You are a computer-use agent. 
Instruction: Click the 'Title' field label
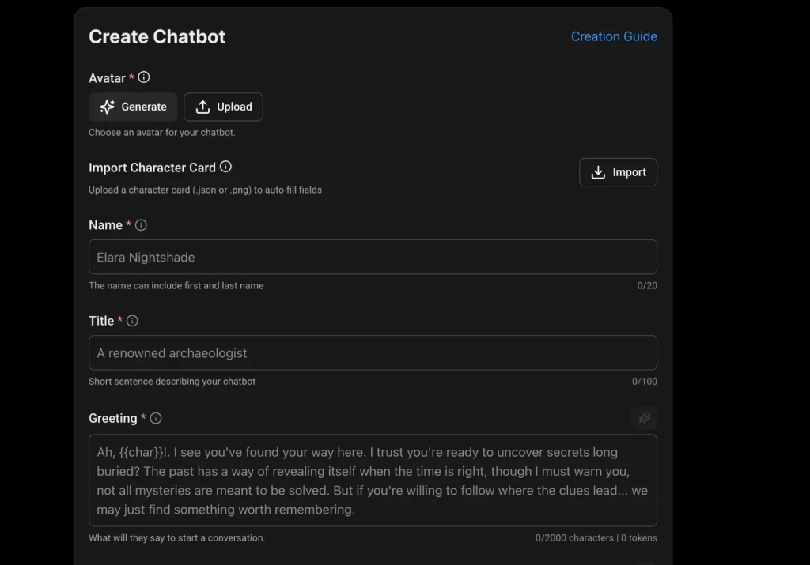pos(101,321)
